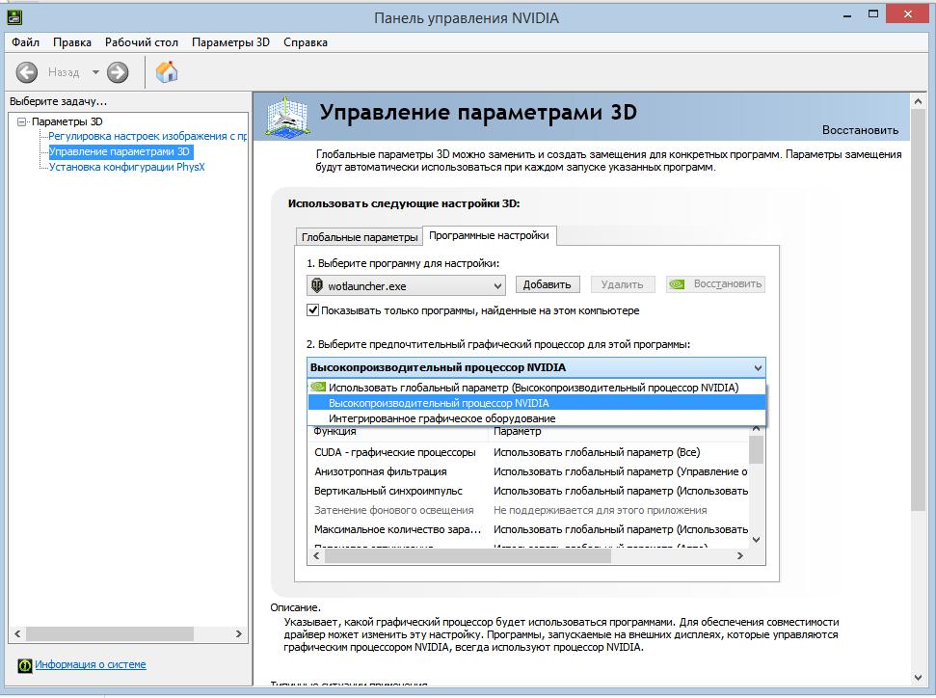
Task: Open the Правка menu
Action: pyautogui.click(x=72, y=42)
